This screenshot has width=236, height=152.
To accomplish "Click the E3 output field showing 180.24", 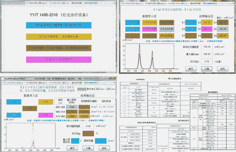I will pyautogui.click(x=222, y=23).
